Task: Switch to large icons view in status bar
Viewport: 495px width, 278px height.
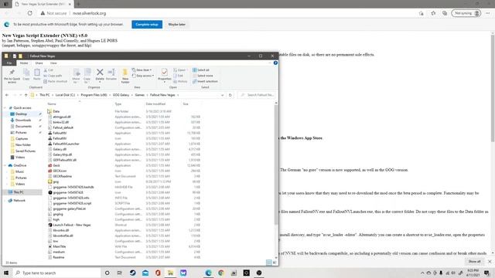Action: point(275,263)
